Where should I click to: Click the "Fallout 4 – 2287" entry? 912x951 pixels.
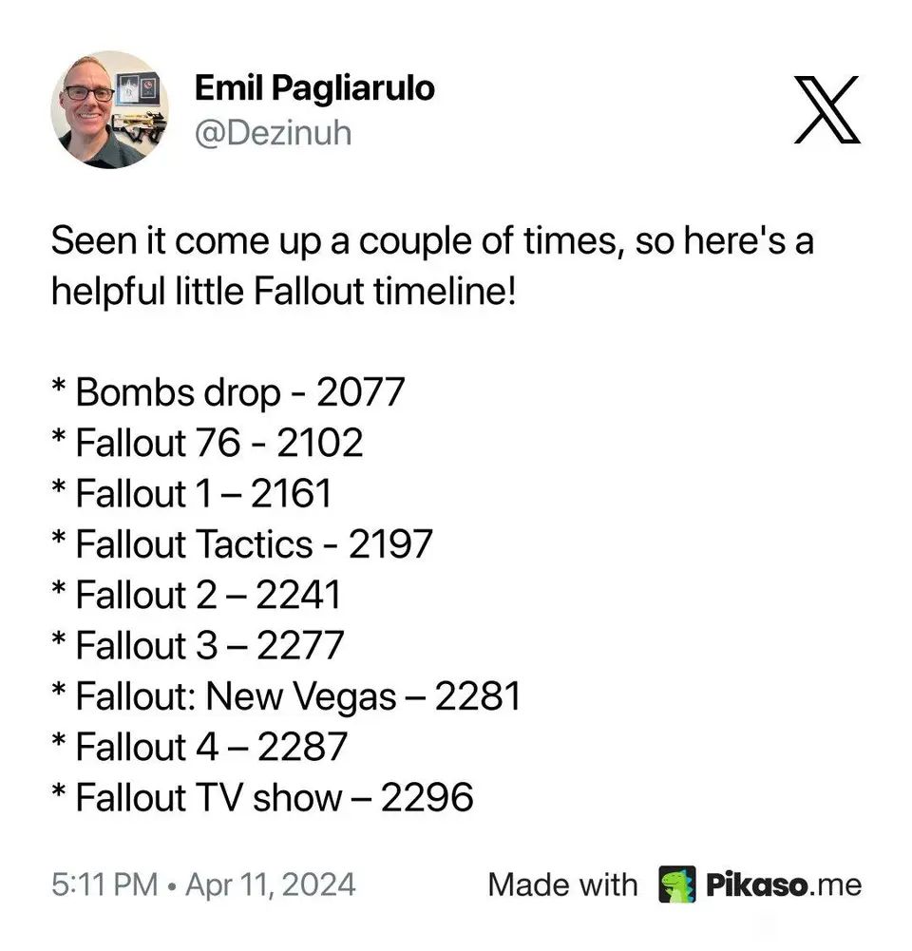[199, 747]
